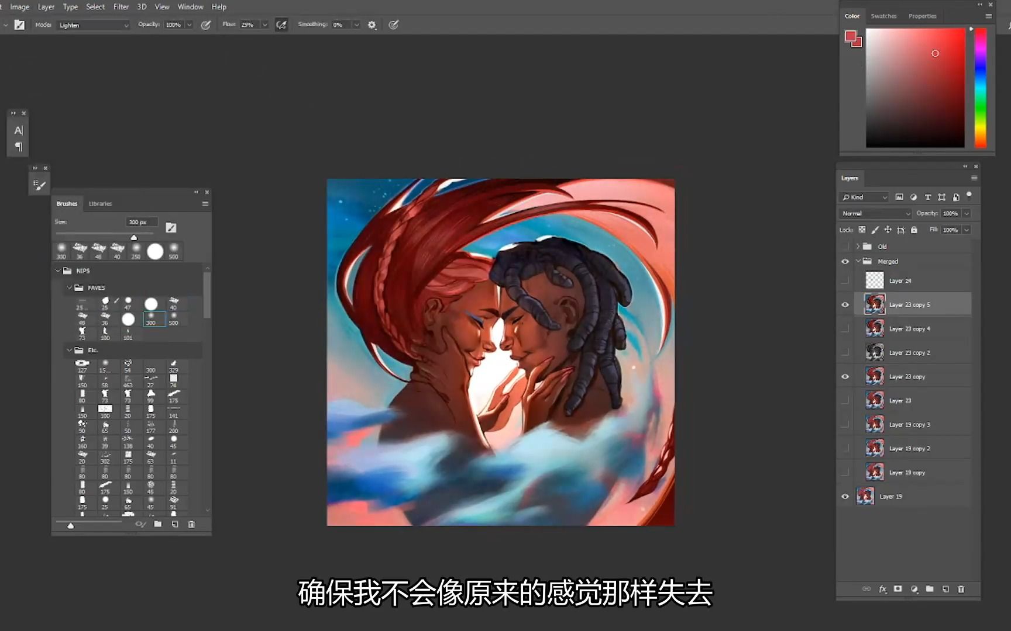Open layer filter Kind dropdown
This screenshot has width=1011, height=631.
865,197
